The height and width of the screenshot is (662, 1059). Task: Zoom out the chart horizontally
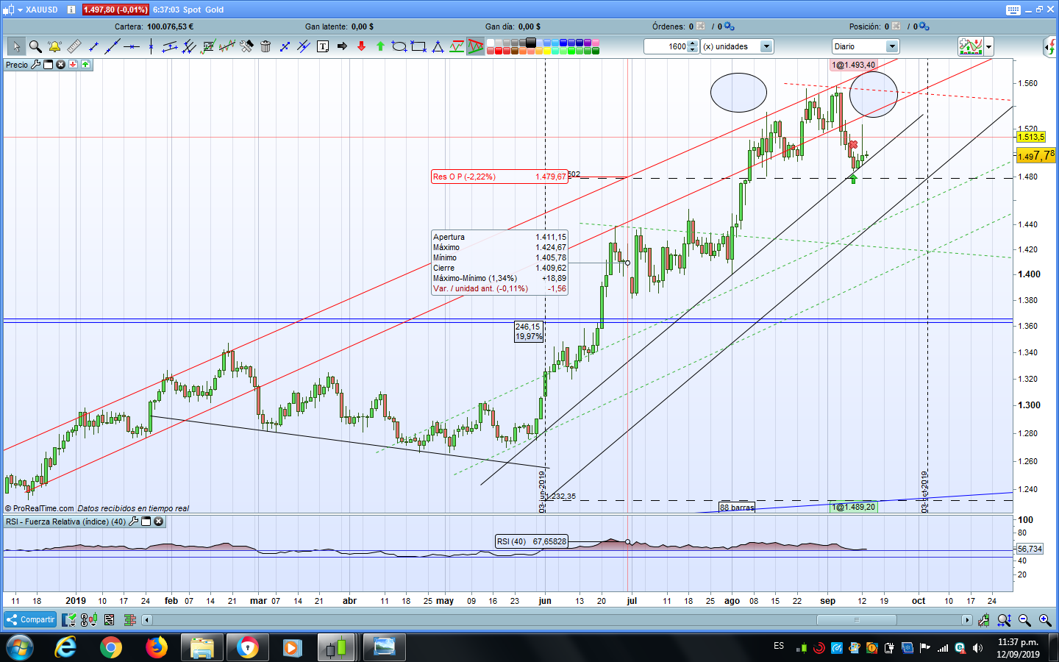[1024, 620]
